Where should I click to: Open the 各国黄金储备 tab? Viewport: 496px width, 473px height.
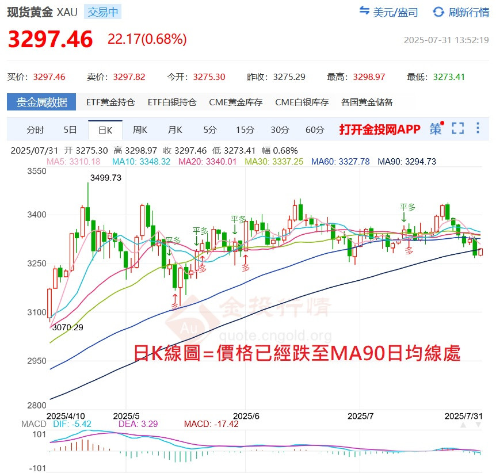click(367, 102)
